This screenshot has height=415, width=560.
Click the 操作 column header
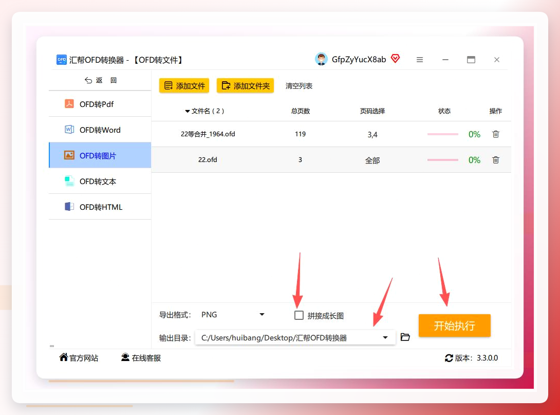coord(496,111)
